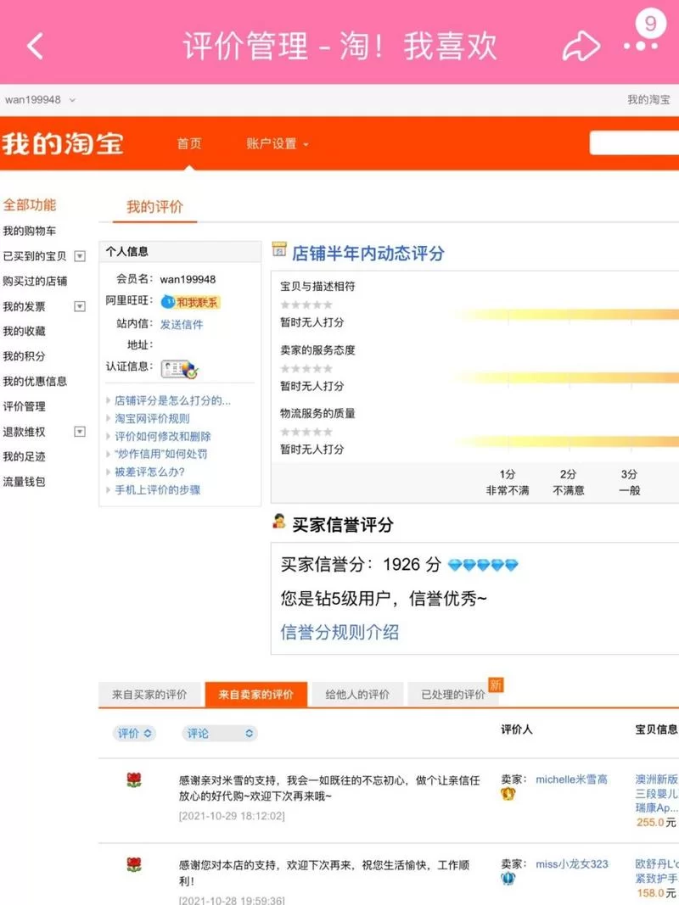Click the 卖家的服务态度 score bar
The height and width of the screenshot is (905, 679).
click(566, 378)
